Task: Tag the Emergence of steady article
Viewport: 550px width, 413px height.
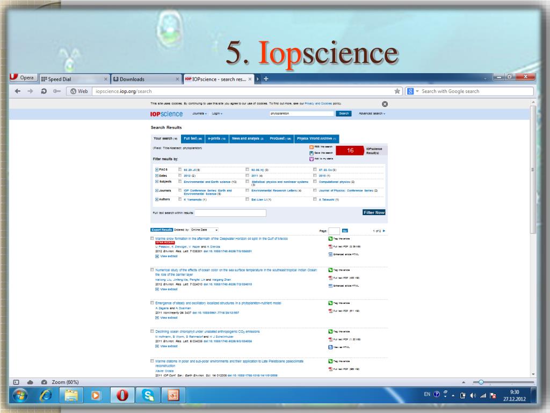Action: (330, 303)
